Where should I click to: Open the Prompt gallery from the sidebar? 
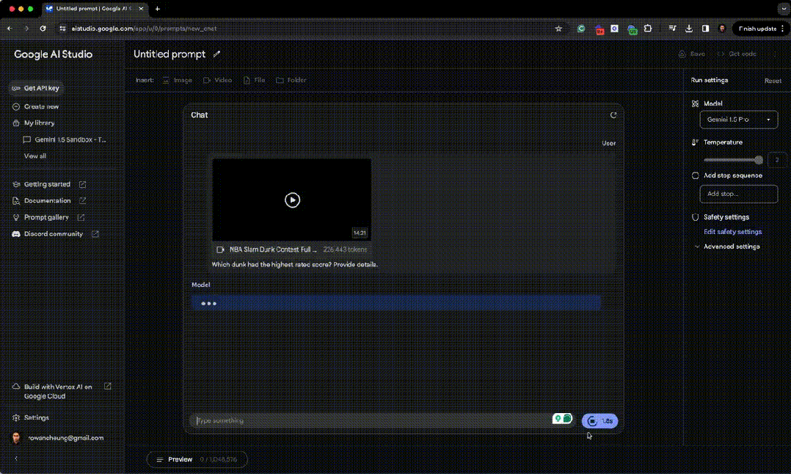pos(47,217)
